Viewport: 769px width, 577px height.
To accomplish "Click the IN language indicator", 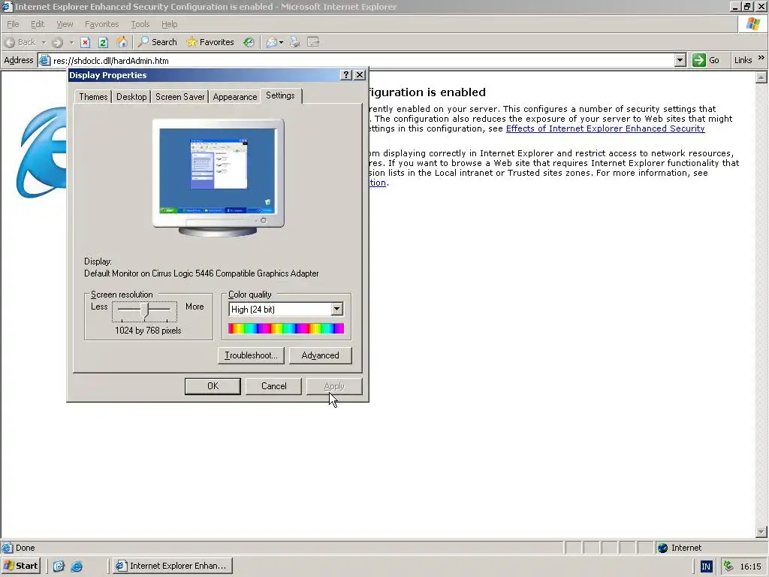I will (x=706, y=566).
